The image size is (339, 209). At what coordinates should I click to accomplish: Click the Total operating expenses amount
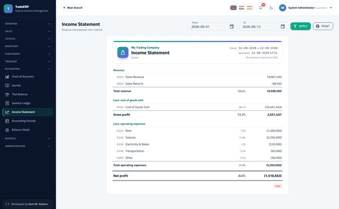coord(274,165)
